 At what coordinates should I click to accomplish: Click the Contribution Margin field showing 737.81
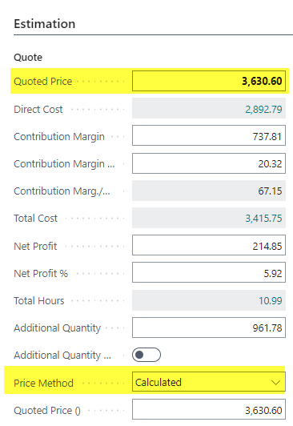pyautogui.click(x=209, y=135)
